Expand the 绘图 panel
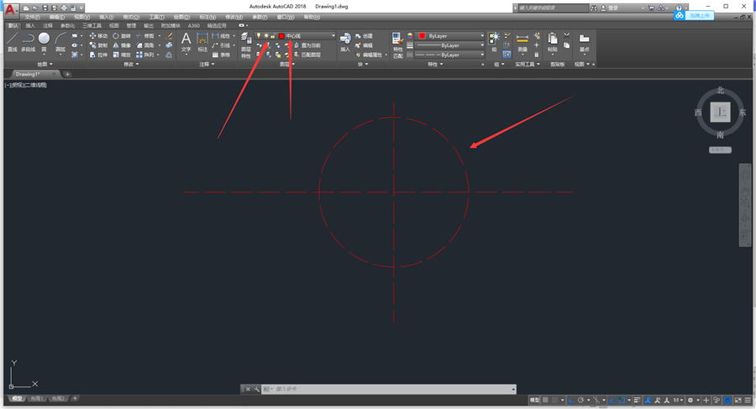 point(45,64)
